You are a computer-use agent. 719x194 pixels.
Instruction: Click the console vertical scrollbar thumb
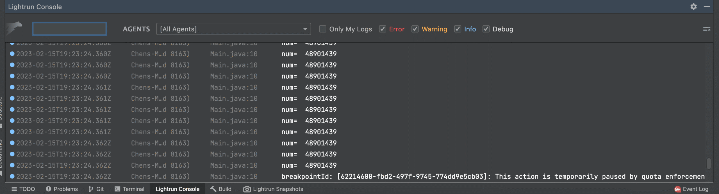click(x=709, y=164)
